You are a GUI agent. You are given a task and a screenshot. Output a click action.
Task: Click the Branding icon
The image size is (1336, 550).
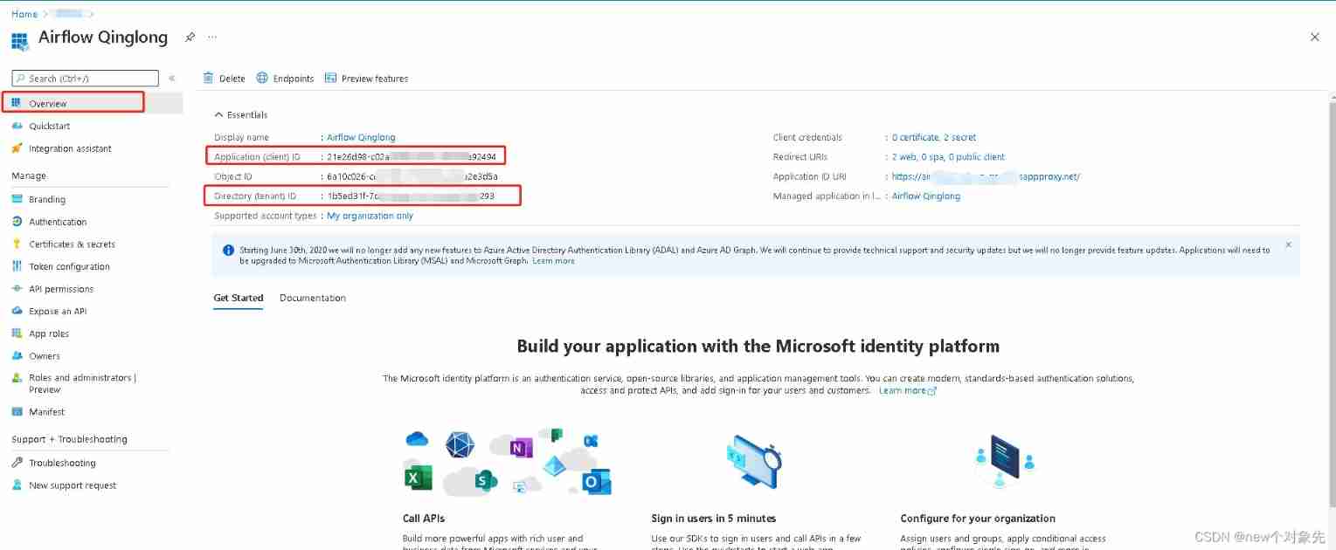[17, 199]
